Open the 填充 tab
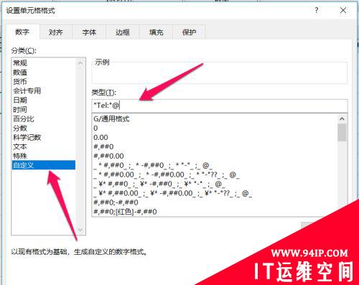The width and height of the screenshot is (359, 285). pyautogui.click(x=156, y=32)
